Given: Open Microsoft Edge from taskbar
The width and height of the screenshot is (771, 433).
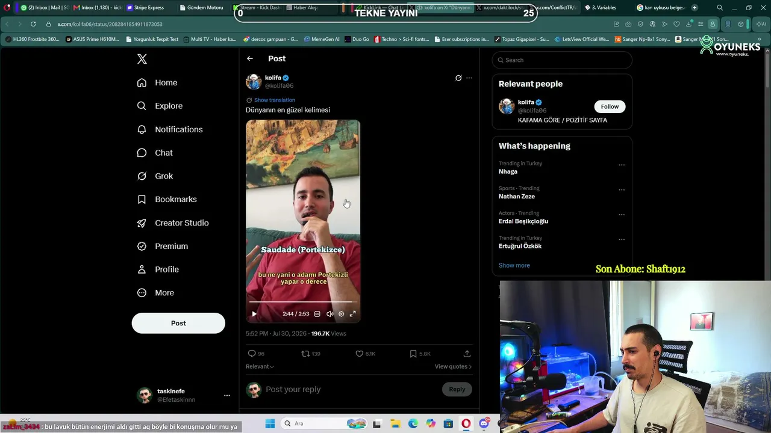Looking at the screenshot, I should tap(413, 424).
